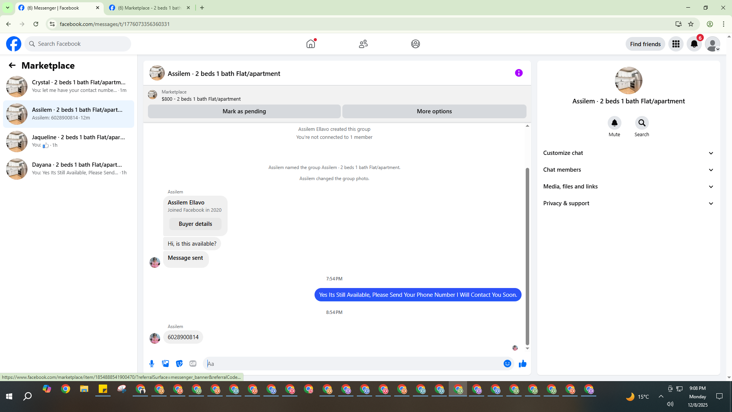Viewport: 732px width, 412px height.
Task: Send a thumbs-up like
Action: pos(522,364)
